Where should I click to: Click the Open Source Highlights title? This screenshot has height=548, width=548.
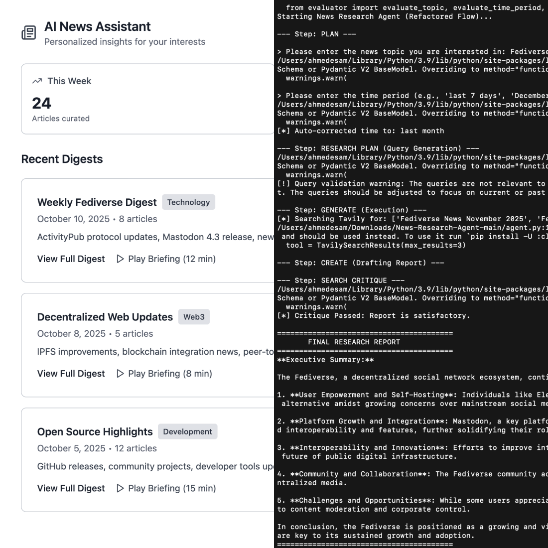pos(95,431)
